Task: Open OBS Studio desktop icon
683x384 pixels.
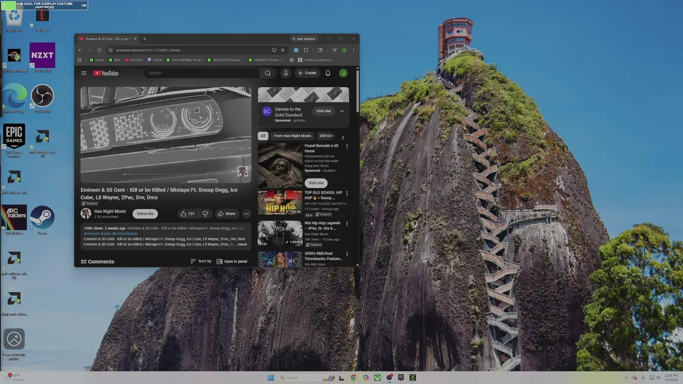Action: (42, 99)
